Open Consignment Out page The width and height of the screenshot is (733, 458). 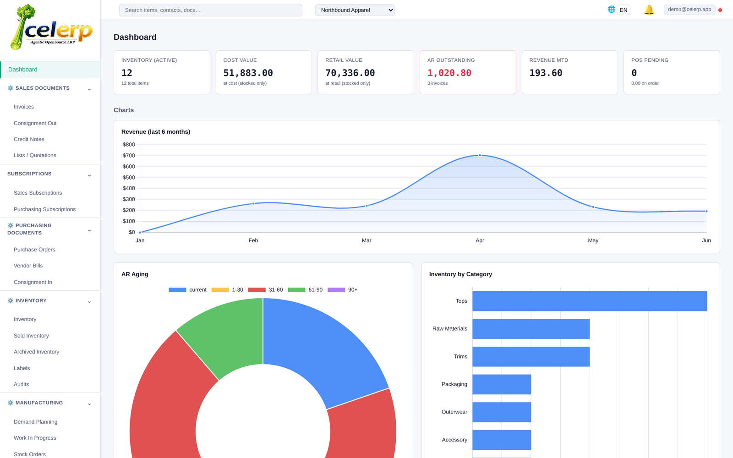(35, 123)
